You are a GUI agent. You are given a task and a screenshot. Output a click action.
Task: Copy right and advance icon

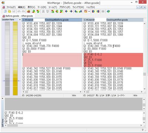click(76, 11)
